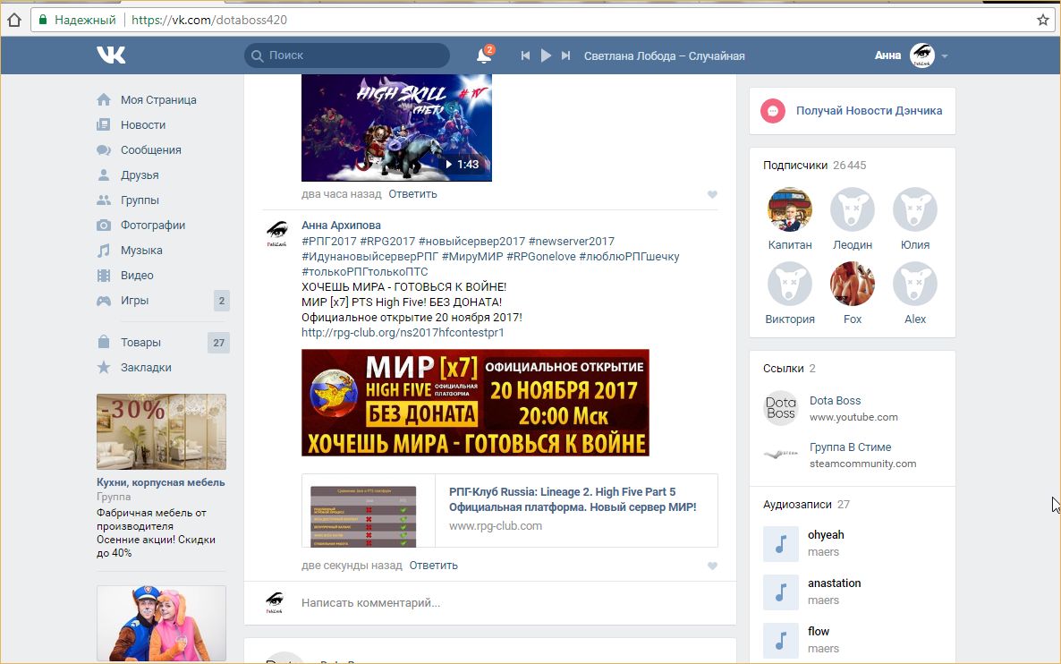The image size is (1061, 664).
Task: Play the Светлана Лобода track
Action: pos(546,55)
